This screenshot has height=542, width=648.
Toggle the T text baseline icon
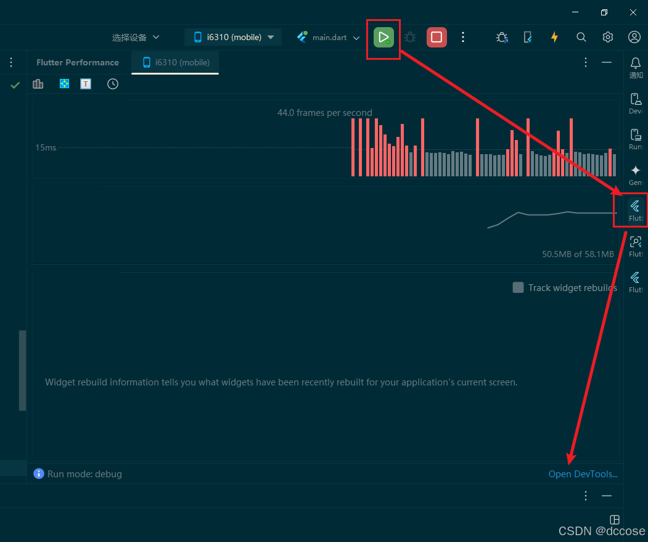(x=86, y=84)
